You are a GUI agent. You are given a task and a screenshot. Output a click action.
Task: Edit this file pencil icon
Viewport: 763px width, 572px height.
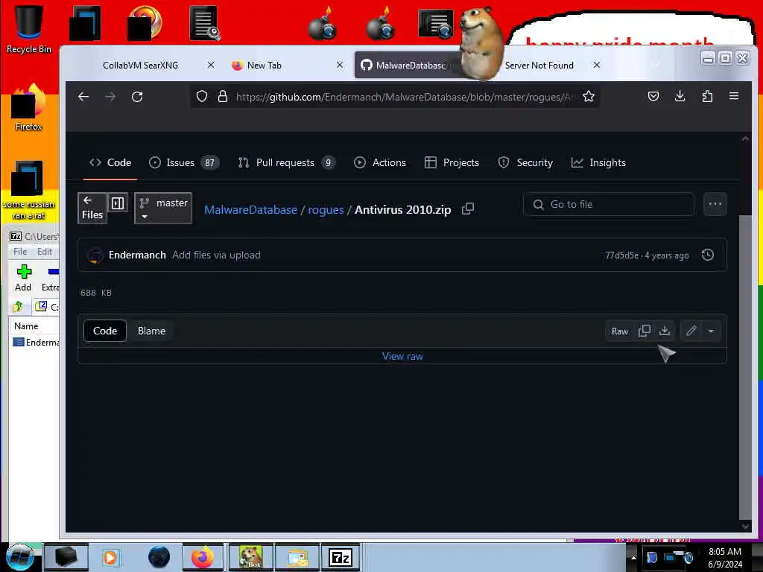click(x=691, y=331)
